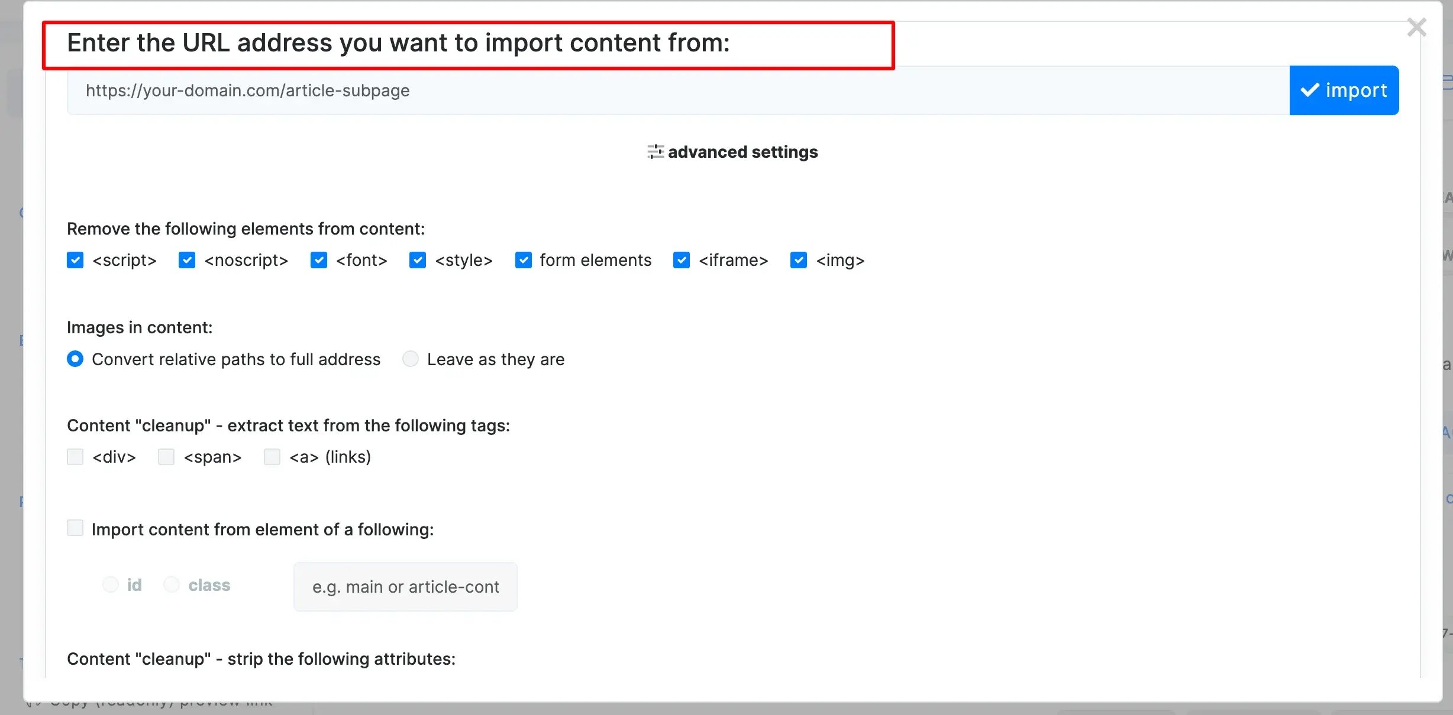The height and width of the screenshot is (715, 1453).
Task: Click the blue import button
Action: pos(1344,90)
